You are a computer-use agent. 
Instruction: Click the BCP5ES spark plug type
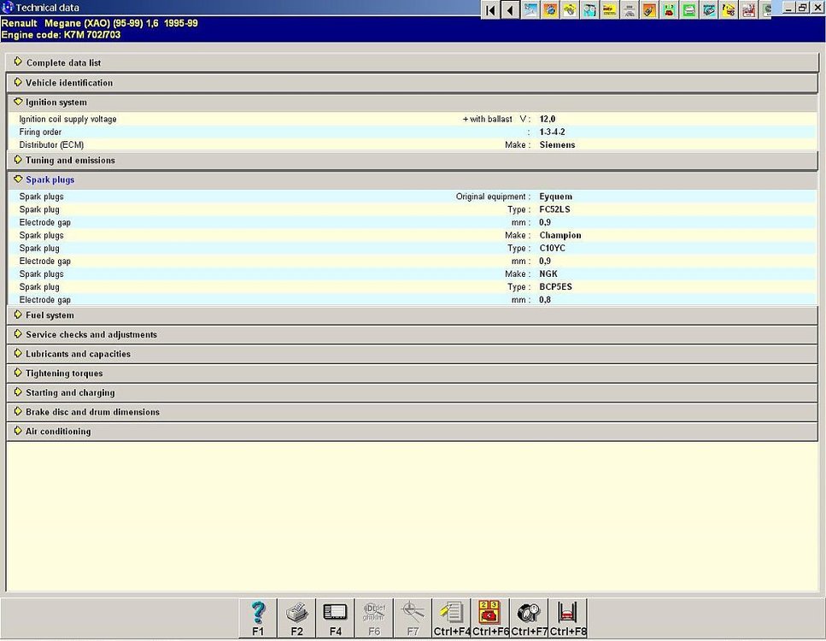pyautogui.click(x=556, y=287)
